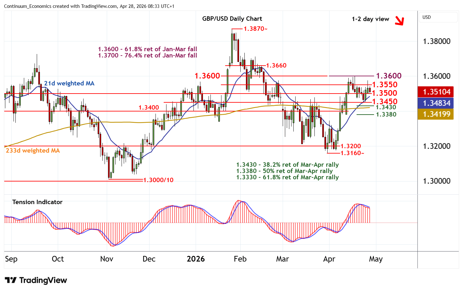The image size is (463, 292).
Task: Click the red downward trend arrow icon
Action: coord(399,20)
